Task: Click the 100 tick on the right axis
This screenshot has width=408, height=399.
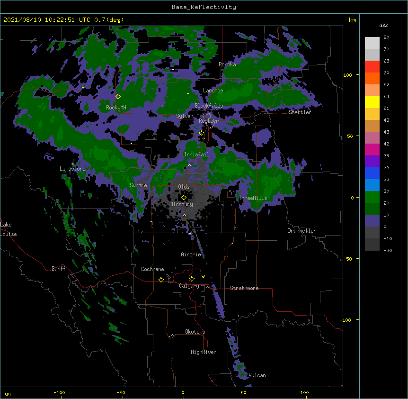Action: [x=347, y=75]
